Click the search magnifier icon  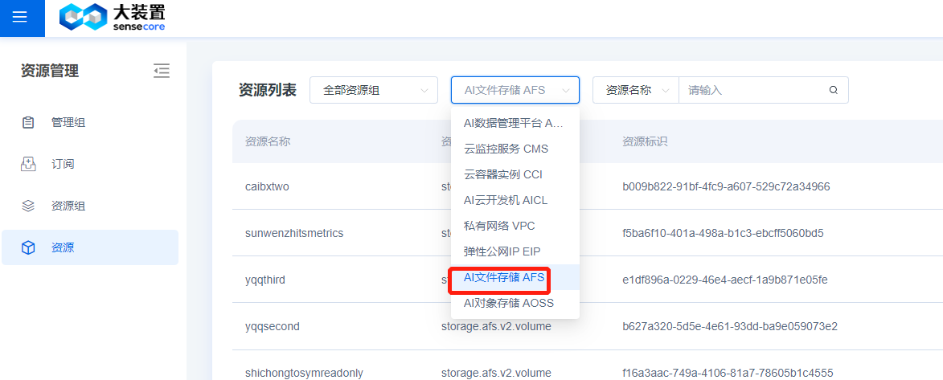coord(834,90)
